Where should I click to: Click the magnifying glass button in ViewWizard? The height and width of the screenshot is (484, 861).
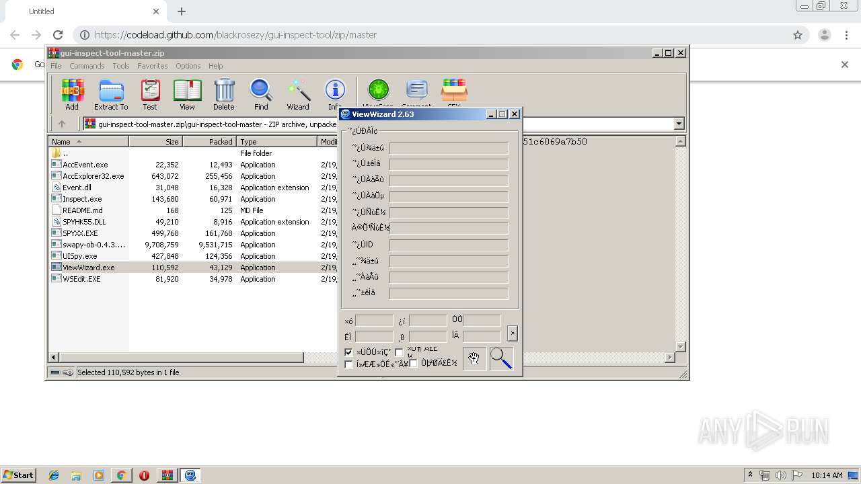pyautogui.click(x=501, y=358)
